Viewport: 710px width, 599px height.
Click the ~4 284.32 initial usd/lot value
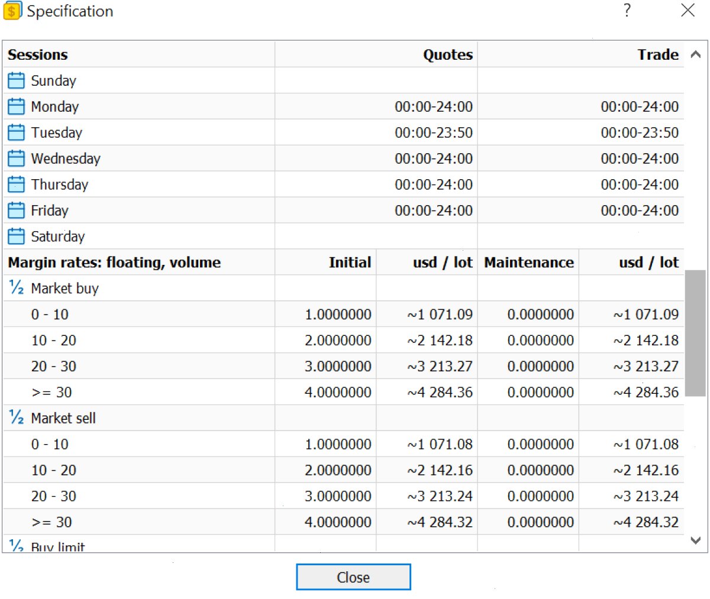pos(440,523)
